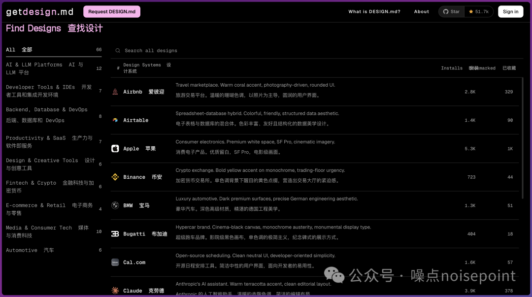Viewport: 532px width, 297px height.
Task: Click the search magnifier icon
Action: (x=118, y=51)
